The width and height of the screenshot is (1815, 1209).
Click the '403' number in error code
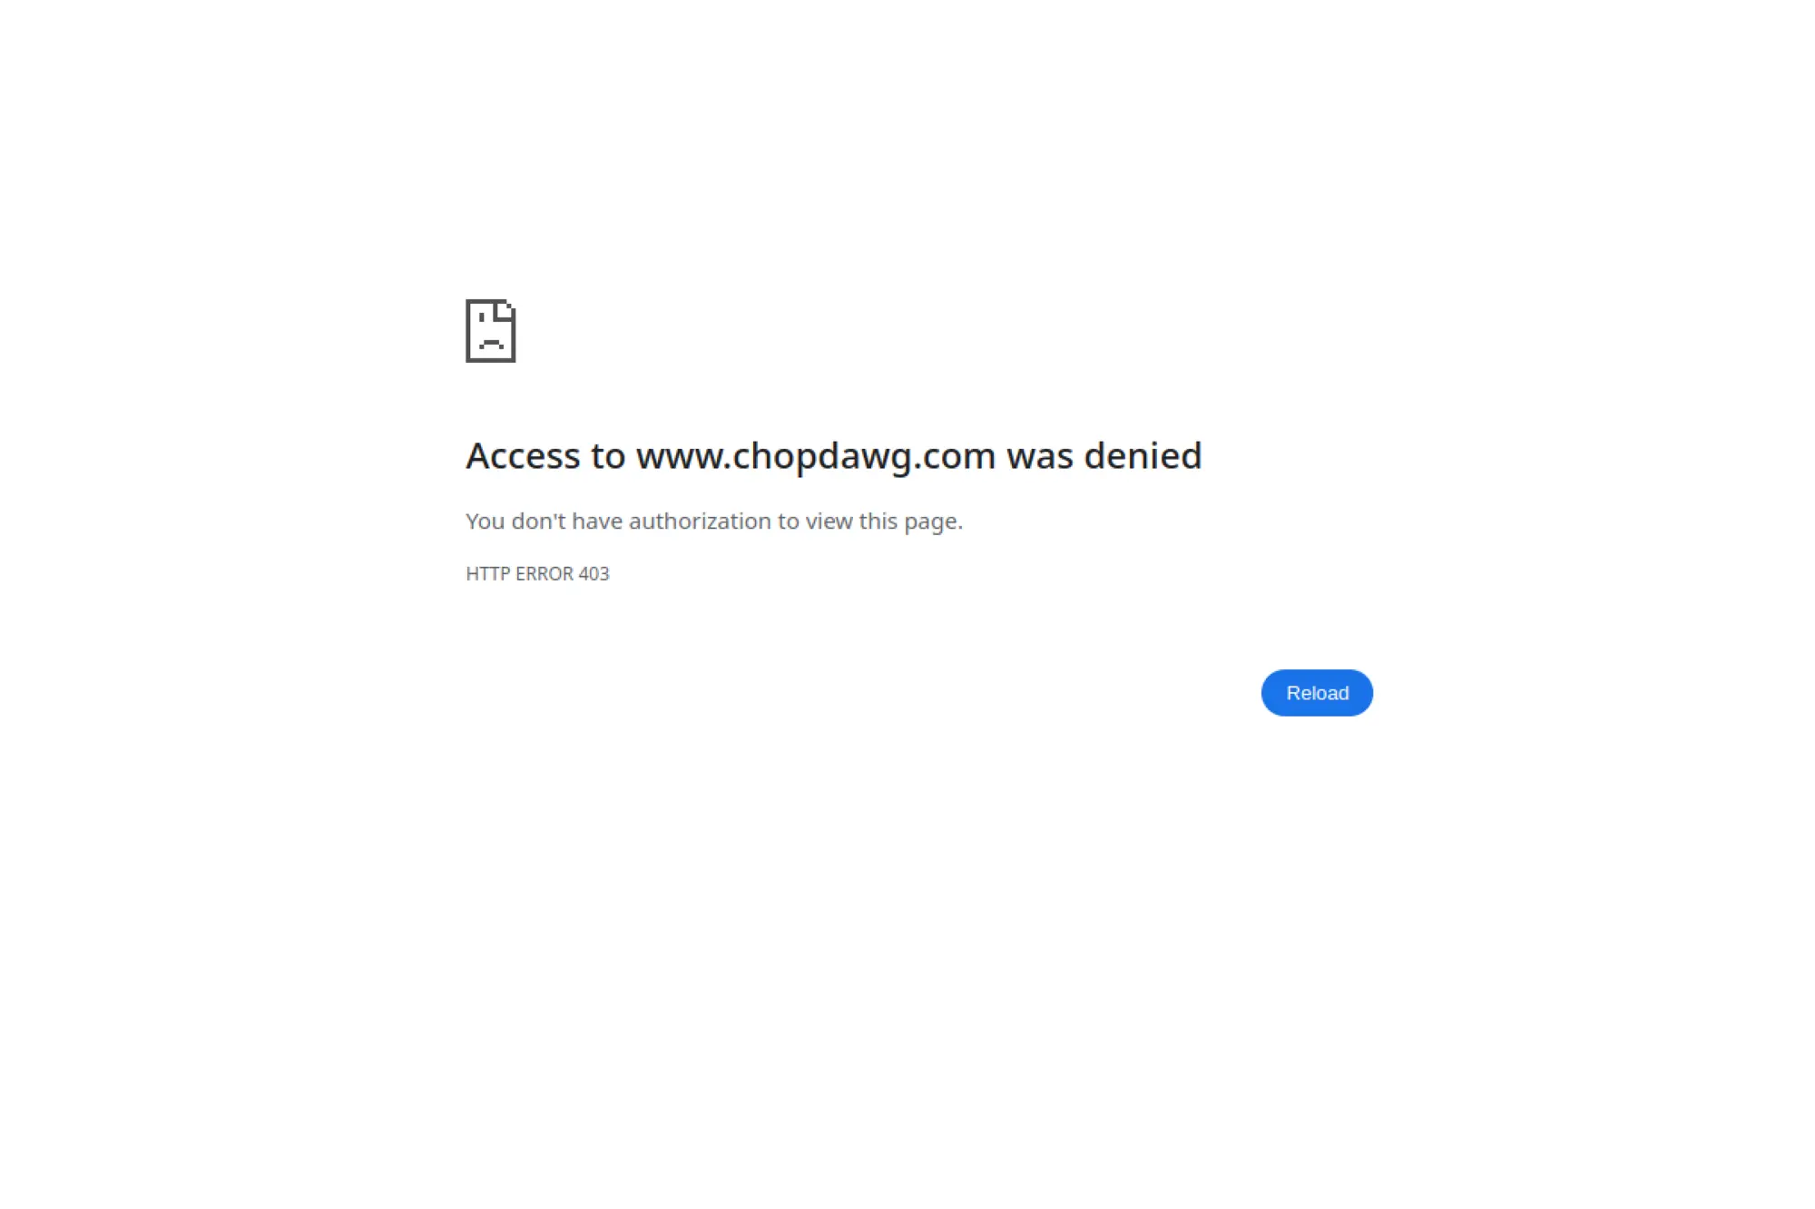(594, 574)
